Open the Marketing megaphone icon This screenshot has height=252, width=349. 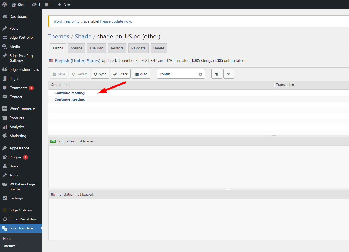click(x=5, y=136)
